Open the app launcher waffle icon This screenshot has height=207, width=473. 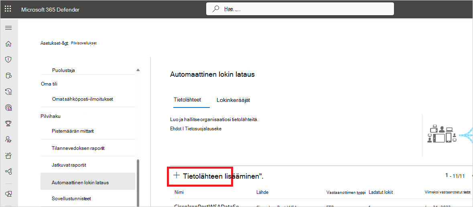pos(8,9)
